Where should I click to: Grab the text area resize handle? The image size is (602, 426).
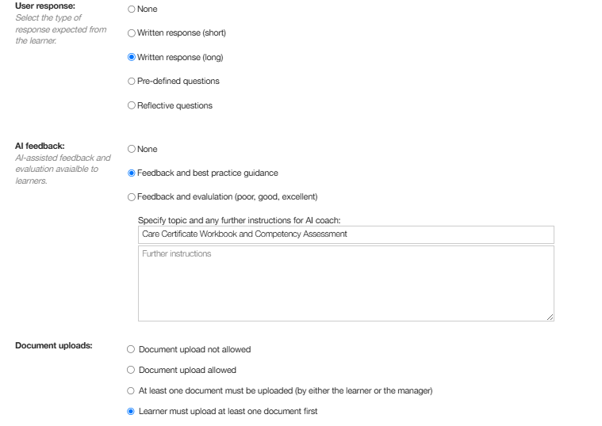point(550,317)
